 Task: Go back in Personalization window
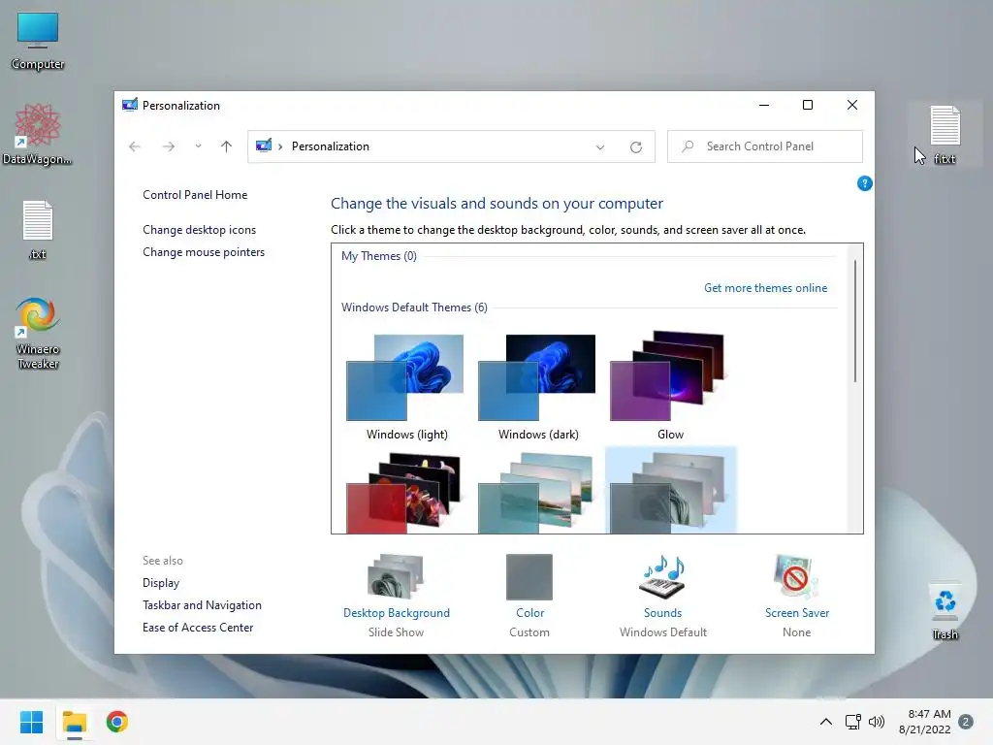[x=134, y=146]
